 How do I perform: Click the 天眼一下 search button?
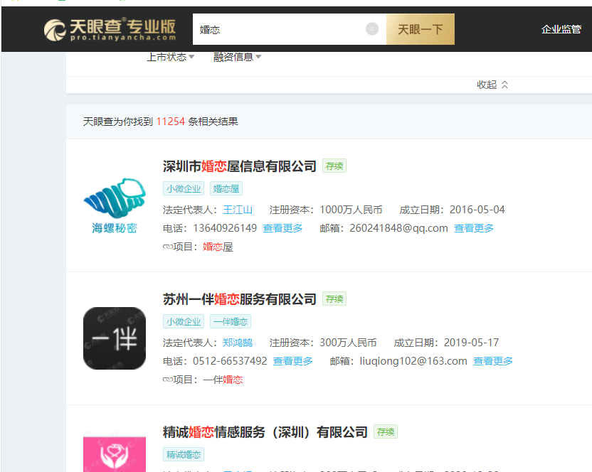(421, 29)
